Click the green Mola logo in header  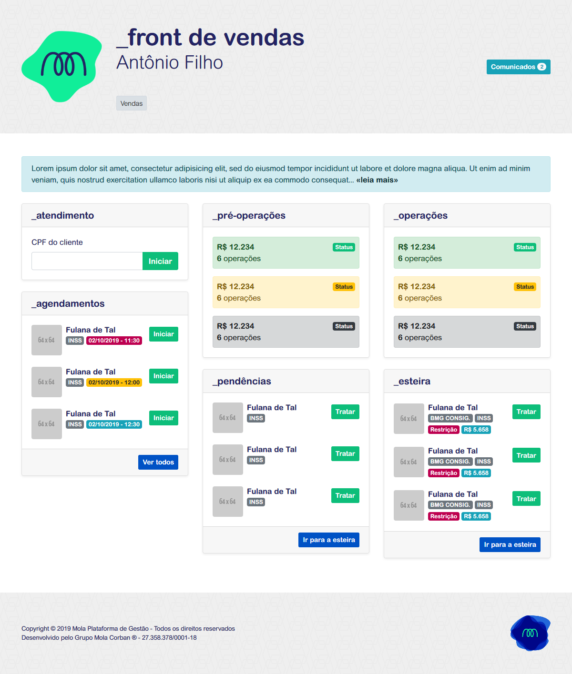tap(62, 66)
